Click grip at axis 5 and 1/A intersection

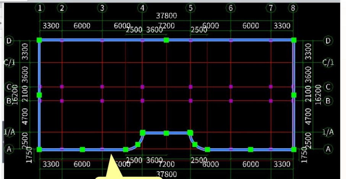click(190, 133)
